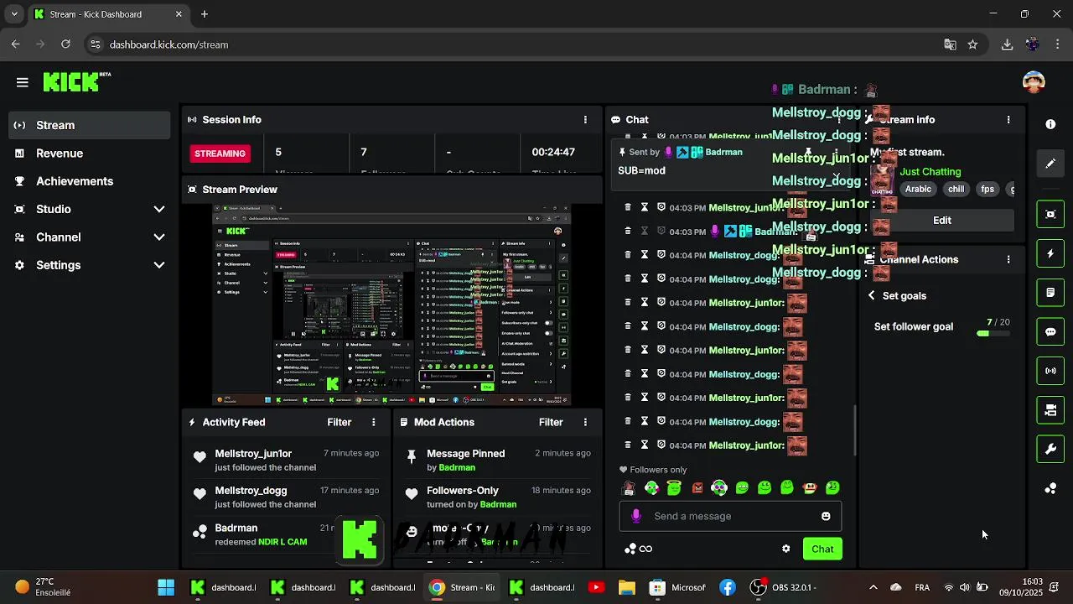This screenshot has height=604, width=1073.
Task: Click the Kick beta logo
Action: pyautogui.click(x=76, y=81)
